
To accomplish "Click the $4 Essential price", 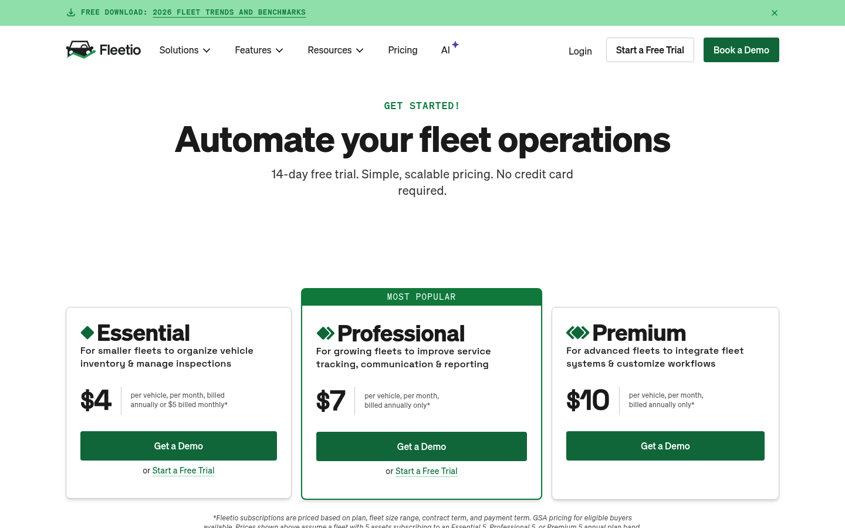I will 96,400.
